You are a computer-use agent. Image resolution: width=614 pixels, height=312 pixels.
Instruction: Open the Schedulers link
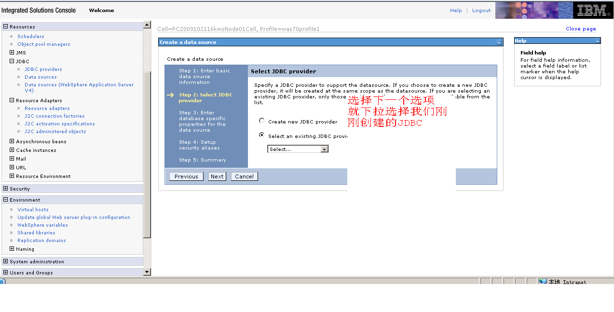[x=31, y=37]
